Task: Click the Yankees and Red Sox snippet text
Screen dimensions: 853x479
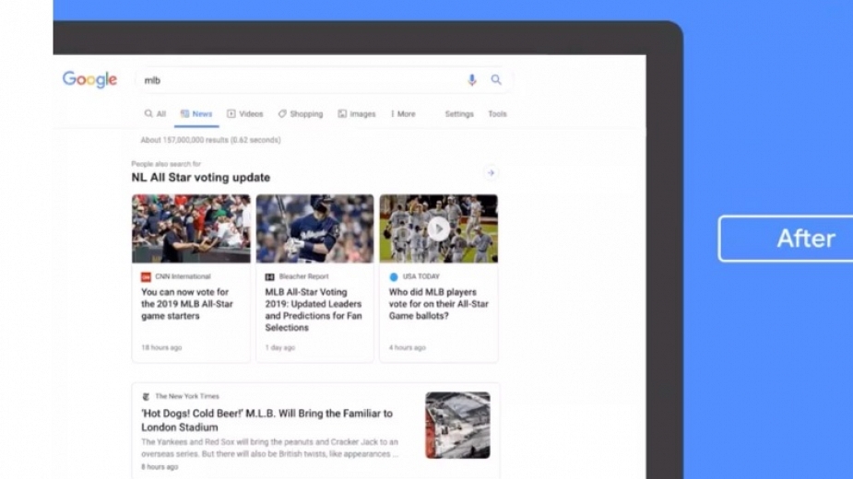Action: [x=269, y=448]
